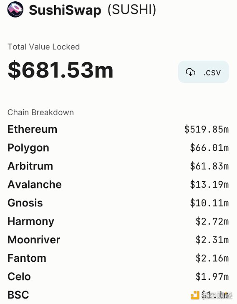Select the Moonriver chain row
Screen dimensions: 237x304
[x=118, y=240]
